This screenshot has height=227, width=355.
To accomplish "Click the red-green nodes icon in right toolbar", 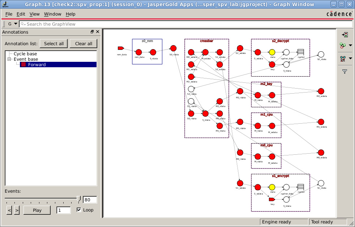I will [x=343, y=46].
